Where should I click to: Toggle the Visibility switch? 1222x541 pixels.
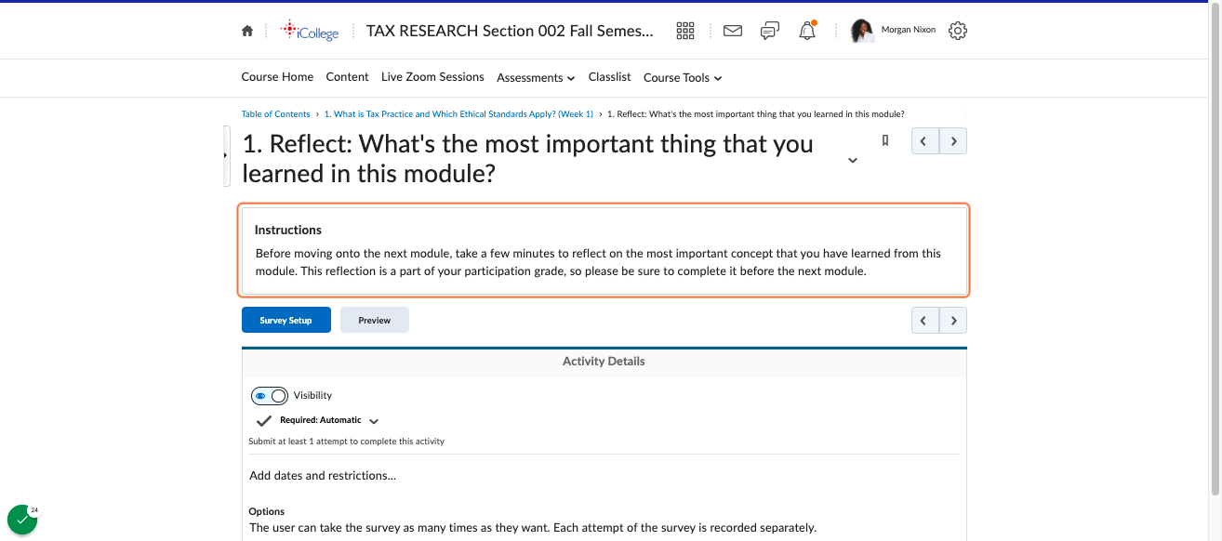(x=270, y=396)
